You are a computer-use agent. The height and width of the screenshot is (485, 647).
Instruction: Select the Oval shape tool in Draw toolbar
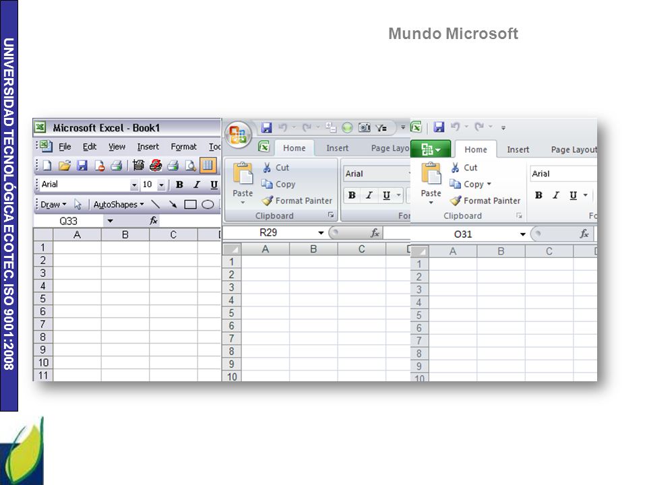point(208,204)
